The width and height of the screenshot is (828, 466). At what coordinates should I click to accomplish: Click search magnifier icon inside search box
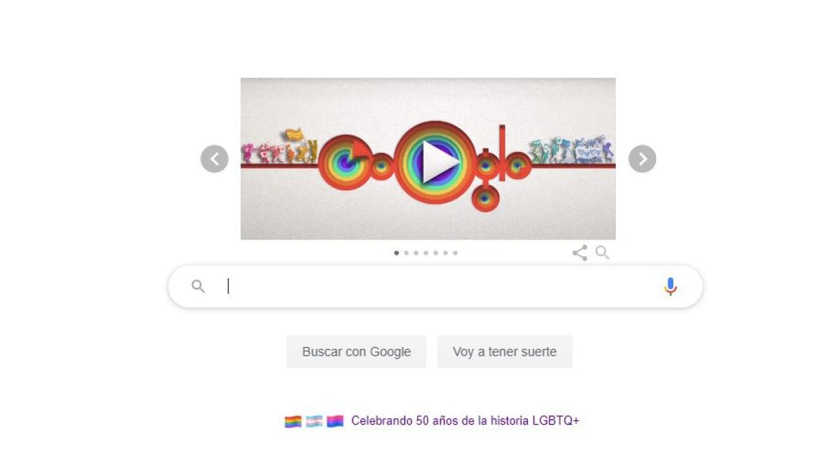point(198,286)
